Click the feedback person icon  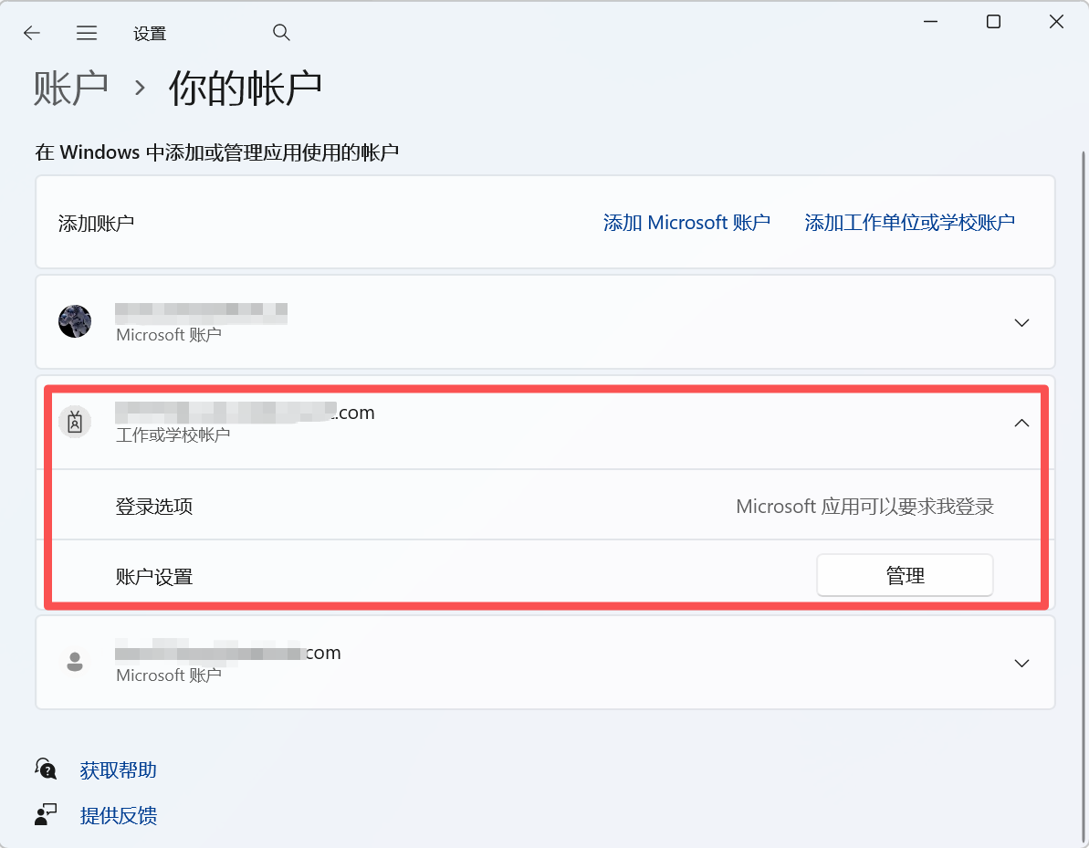click(x=46, y=814)
